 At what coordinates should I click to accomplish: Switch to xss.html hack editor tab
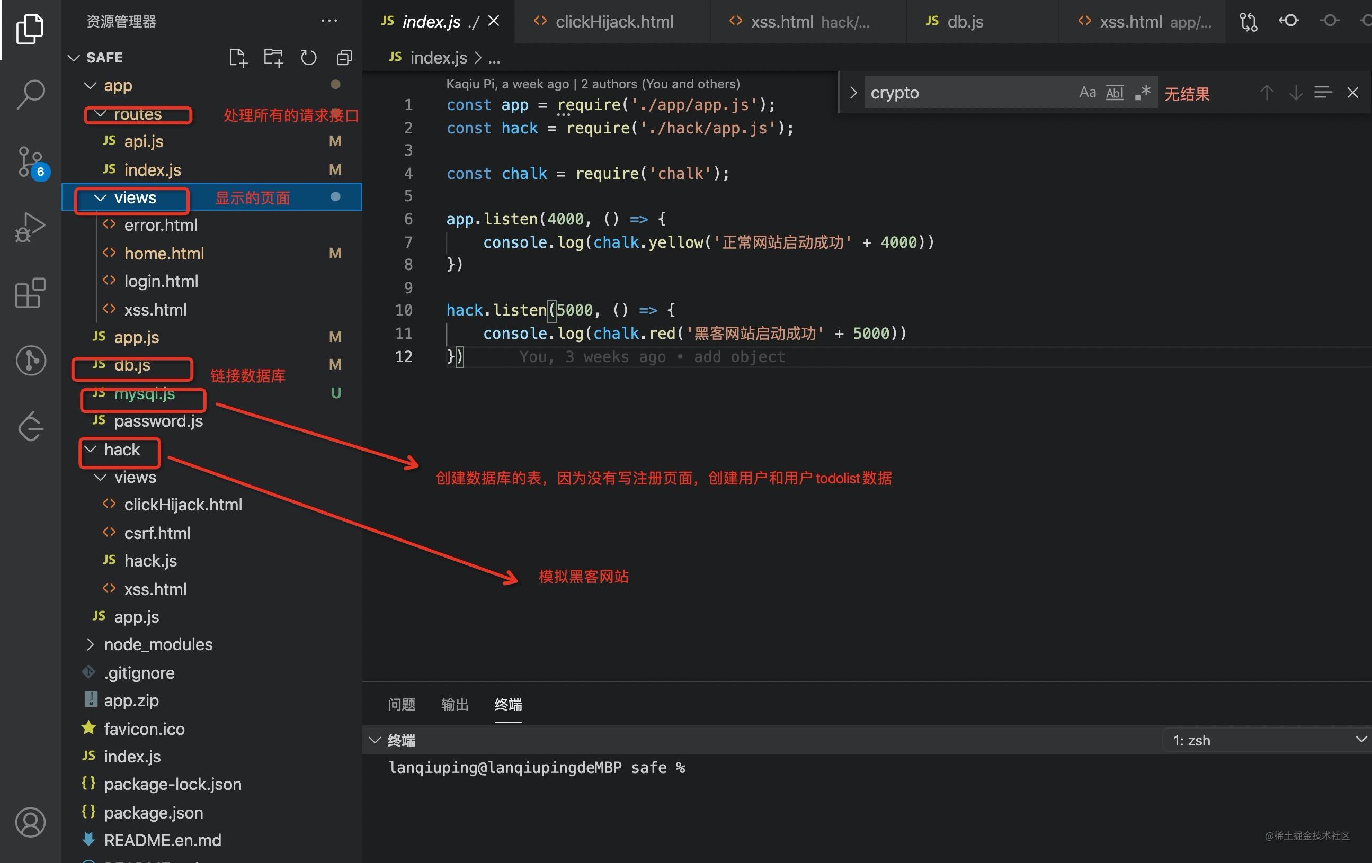[808, 22]
